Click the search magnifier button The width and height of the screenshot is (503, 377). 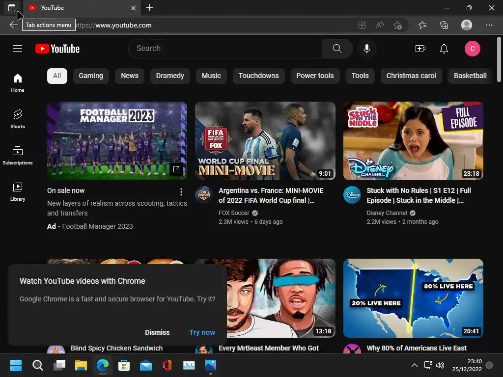(x=337, y=49)
